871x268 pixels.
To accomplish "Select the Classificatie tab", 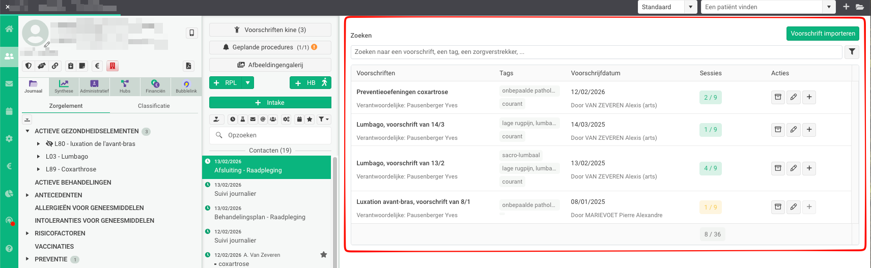I will click(154, 106).
